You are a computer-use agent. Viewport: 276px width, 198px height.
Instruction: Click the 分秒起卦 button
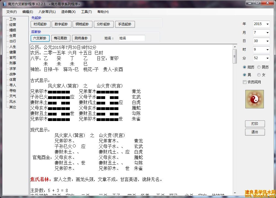(x=104, y=24)
